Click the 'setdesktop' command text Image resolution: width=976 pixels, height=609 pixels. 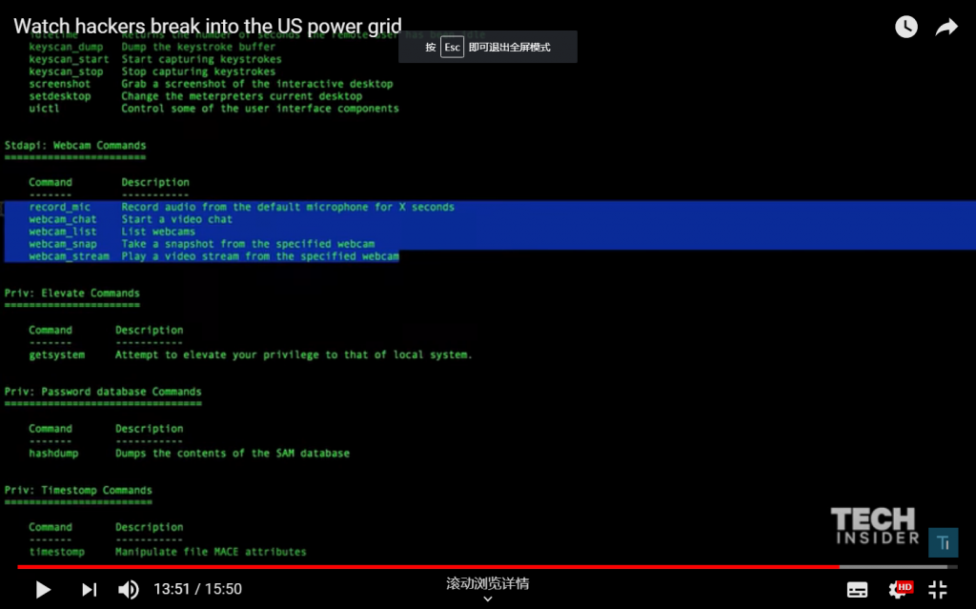(60, 96)
